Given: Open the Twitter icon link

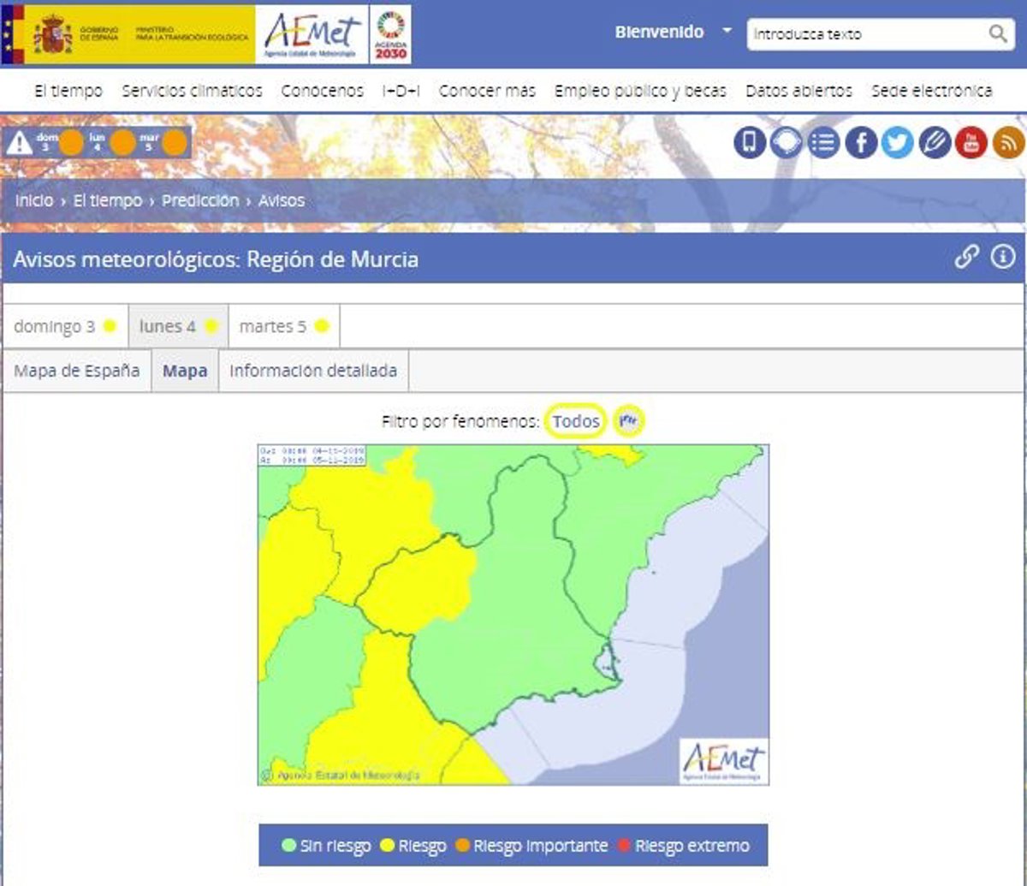Looking at the screenshot, I should pyautogui.click(x=897, y=143).
